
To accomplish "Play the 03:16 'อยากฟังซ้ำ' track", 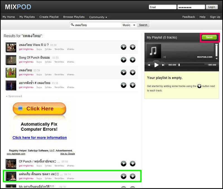I will (123, 85).
